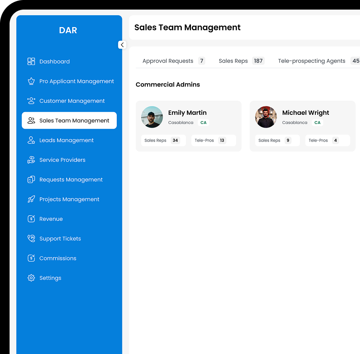Collapse the sidebar with the chevron button

122,45
